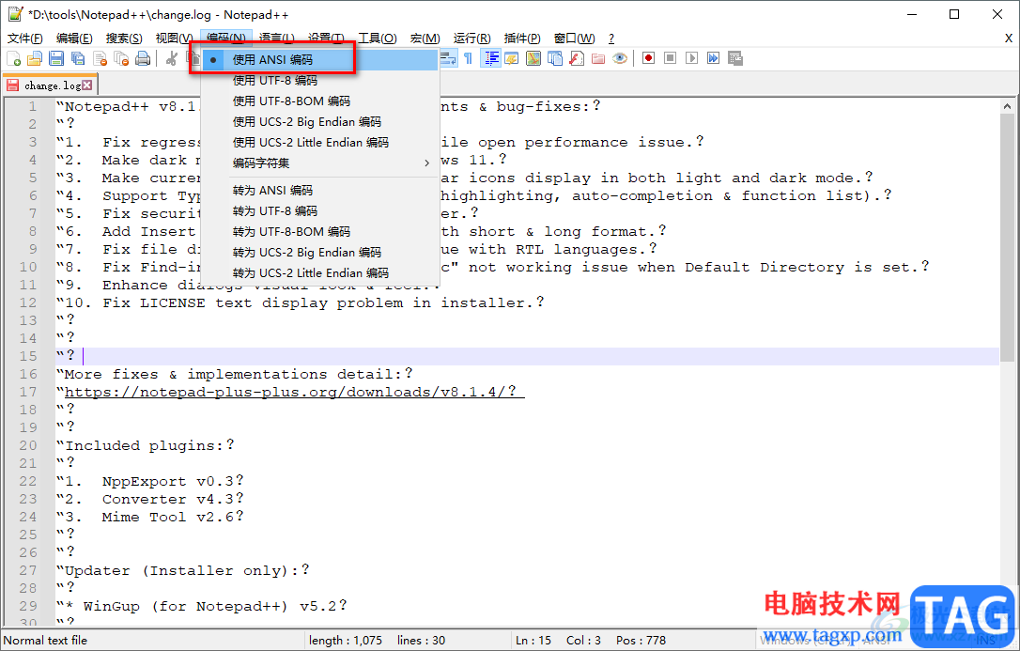
Task: Switch to the change.log tab
Action: (52, 85)
